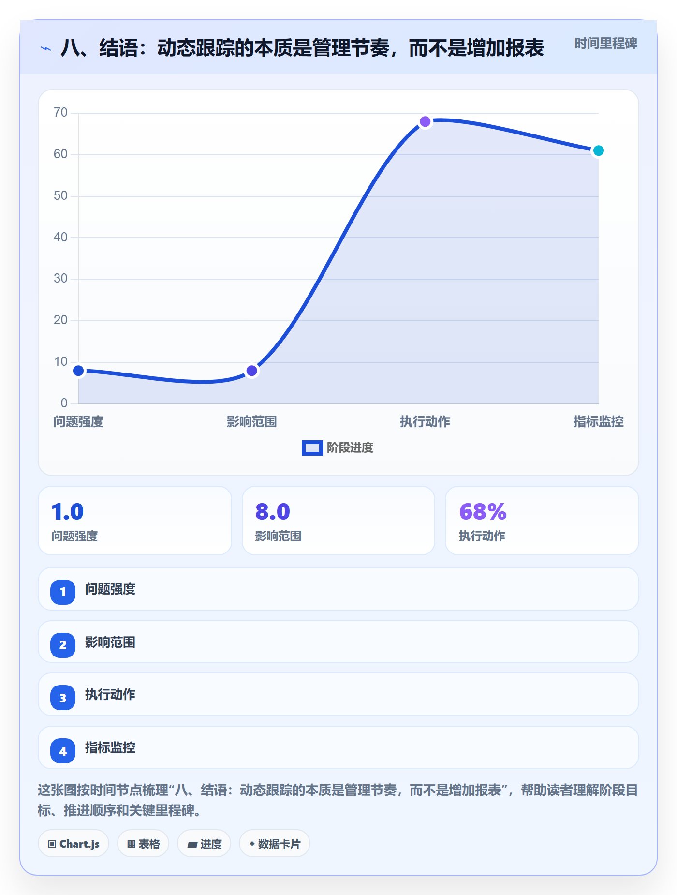Click the grid icon in 表格 tag

[x=131, y=844]
